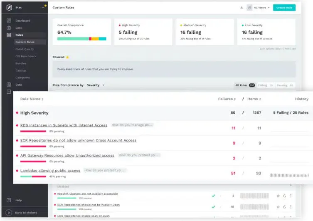Refresh the ECR Publicly Open rule
Image resolution: width=313 pixels, height=221 pixels.
[284, 207]
